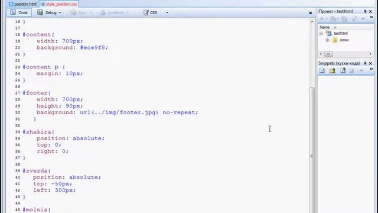The height and width of the screenshot is (213, 378).
Task: Close the Project testhtml panel
Action: (370, 11)
